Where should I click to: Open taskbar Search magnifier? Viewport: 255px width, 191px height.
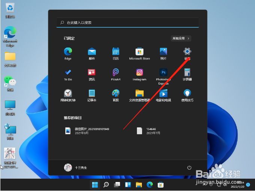[x=106, y=185]
